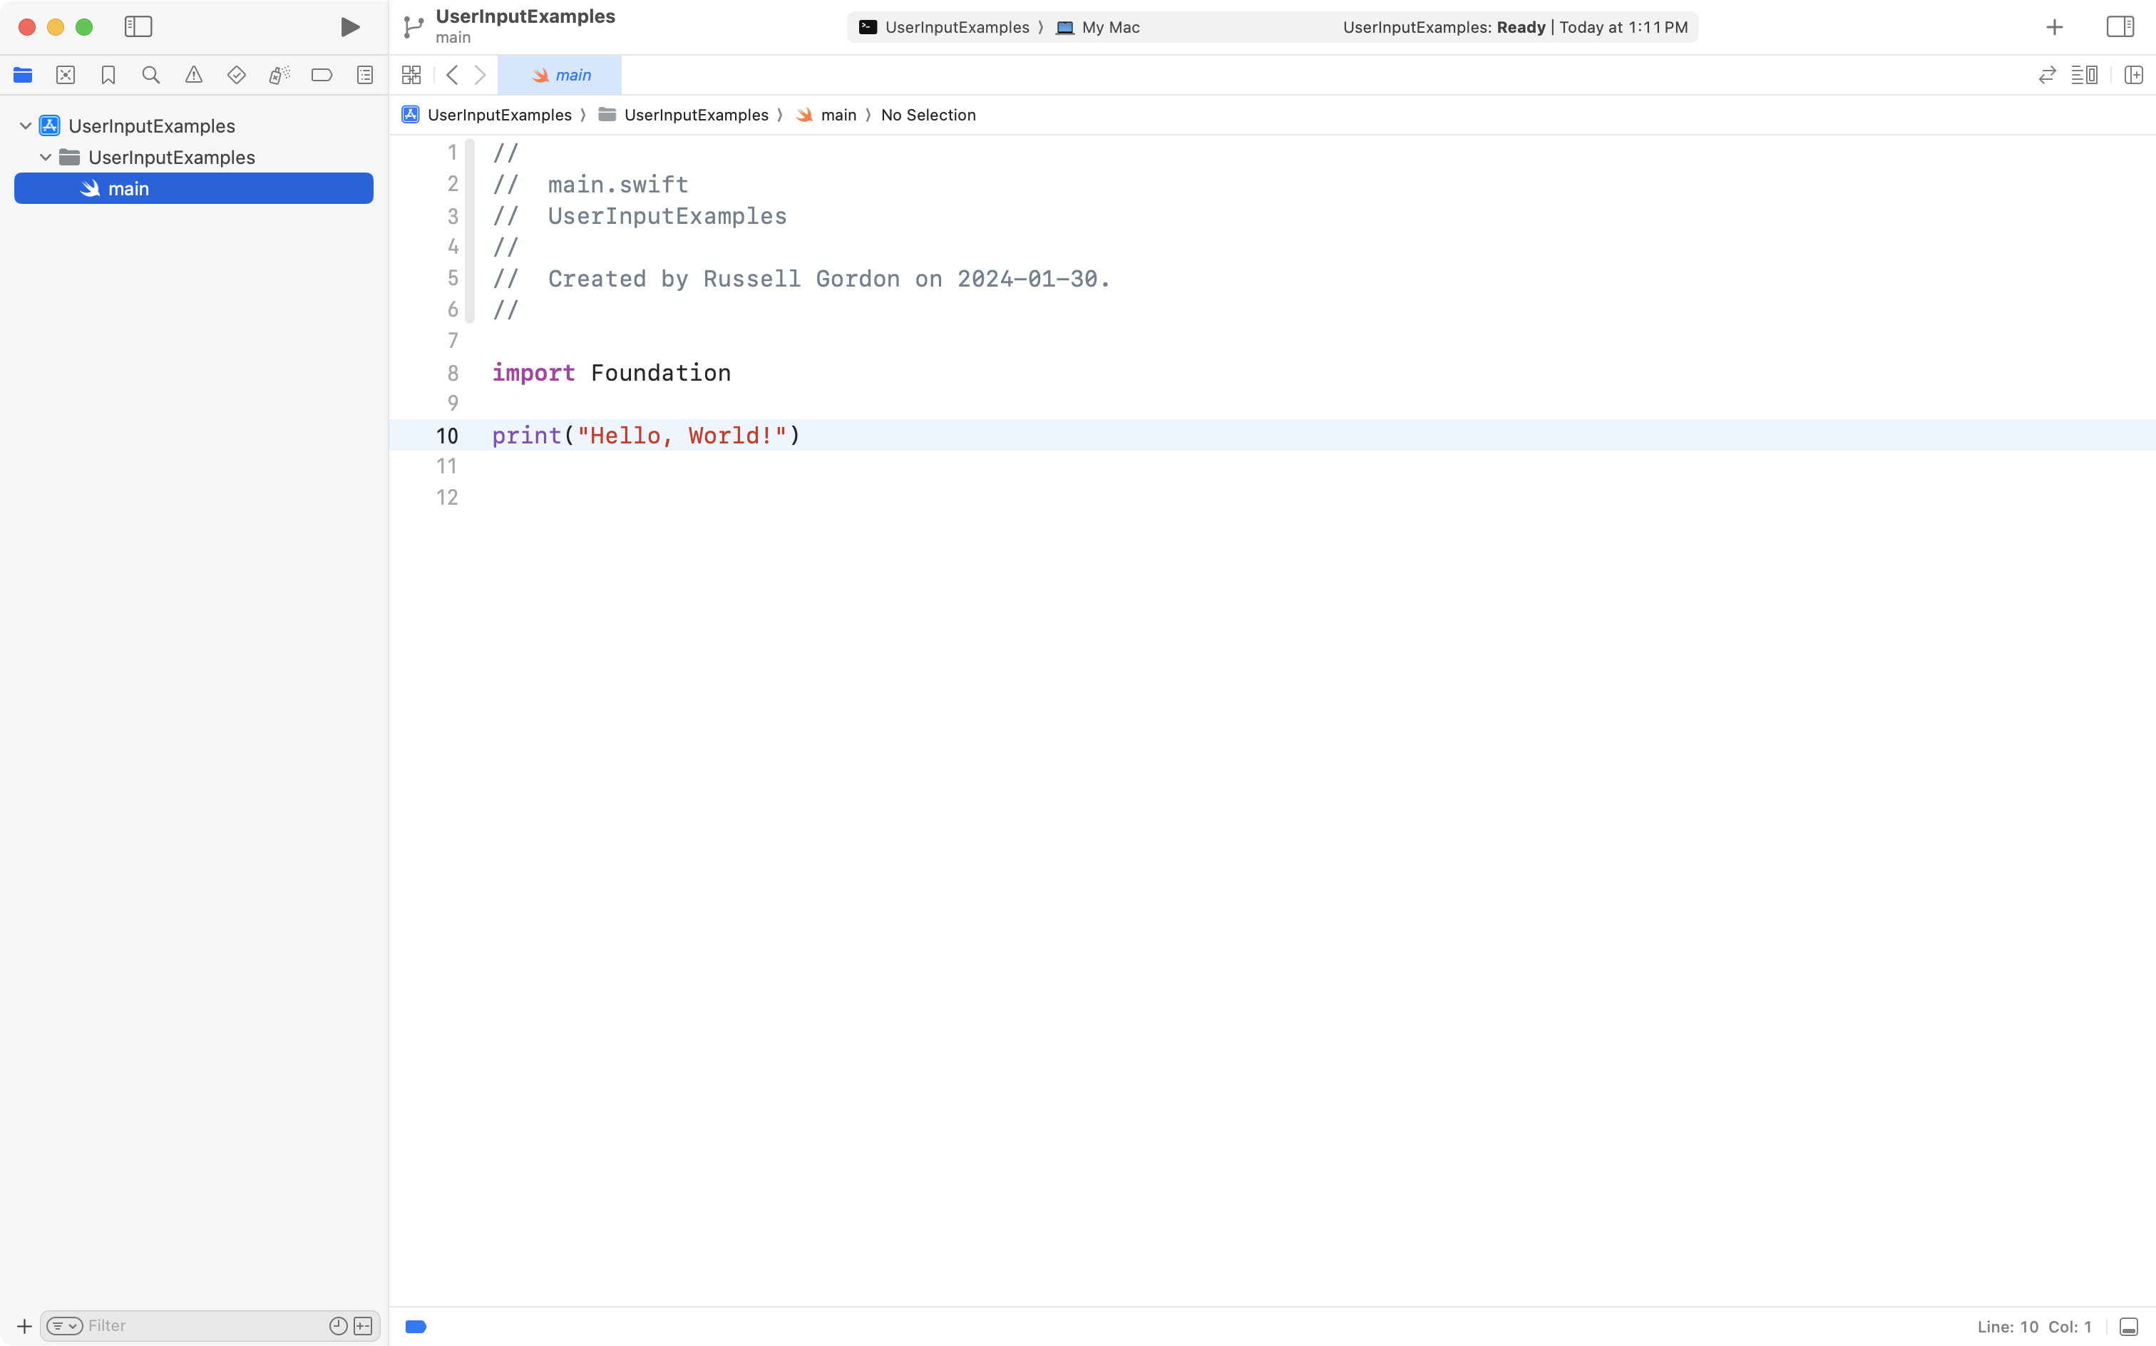Select main.swift in the project navigator
The width and height of the screenshot is (2156, 1346).
point(129,187)
